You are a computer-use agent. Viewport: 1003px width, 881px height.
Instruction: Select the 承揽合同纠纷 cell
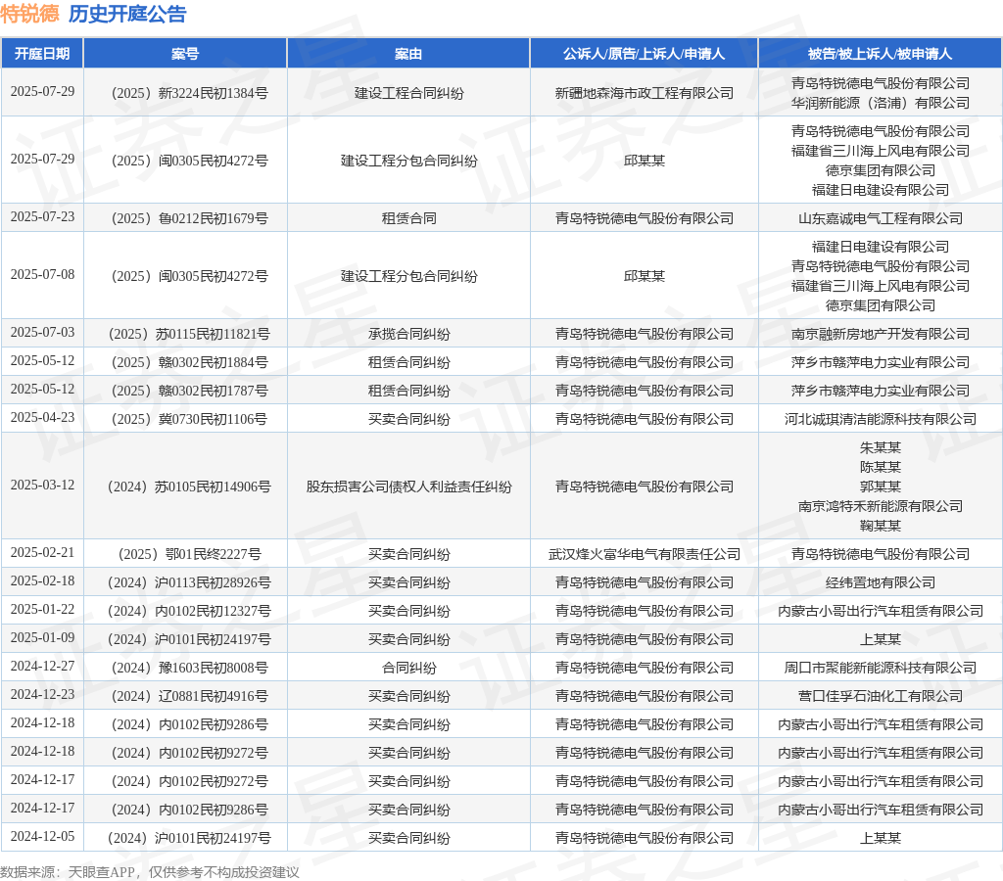click(x=408, y=334)
